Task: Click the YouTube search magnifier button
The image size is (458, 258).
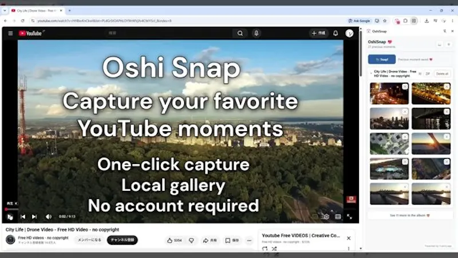Action: pos(240,33)
